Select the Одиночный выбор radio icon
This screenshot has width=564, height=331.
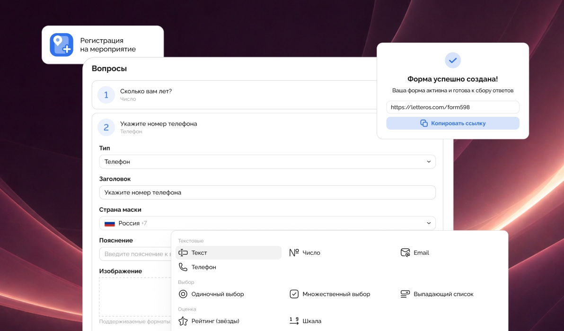tap(183, 294)
